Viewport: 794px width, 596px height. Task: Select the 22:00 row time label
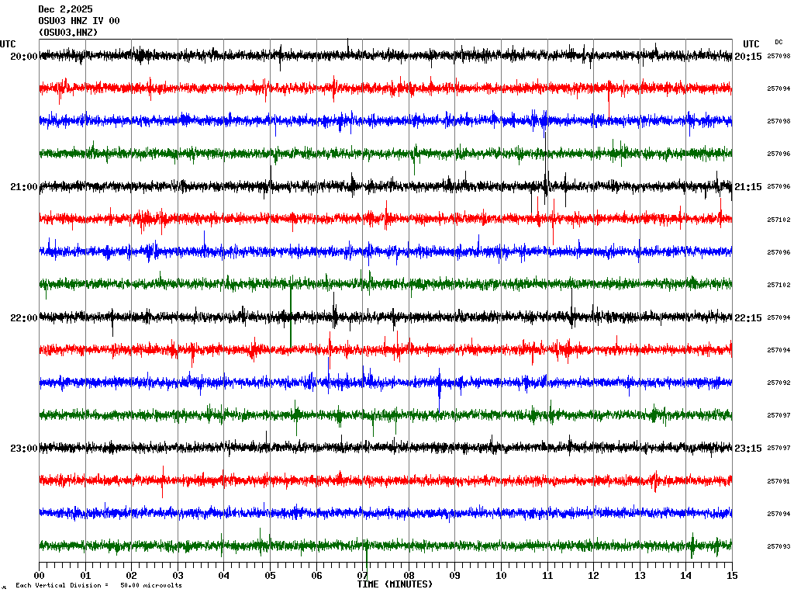click(23, 318)
